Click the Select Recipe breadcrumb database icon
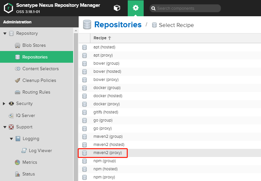Image resolution: width=261 pixels, height=181 pixels. 154,25
